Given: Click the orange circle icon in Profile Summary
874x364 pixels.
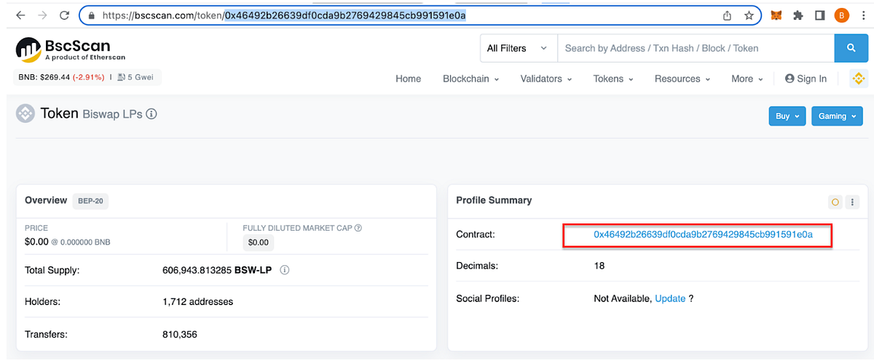Looking at the screenshot, I should pos(835,202).
